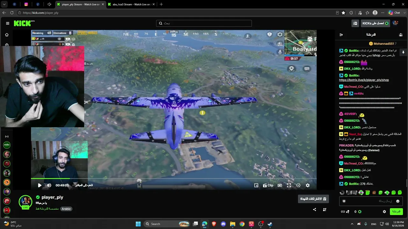Screen dimensions: 408x229
Task: Expand the sidebar followed channels section
Action: pos(7,136)
